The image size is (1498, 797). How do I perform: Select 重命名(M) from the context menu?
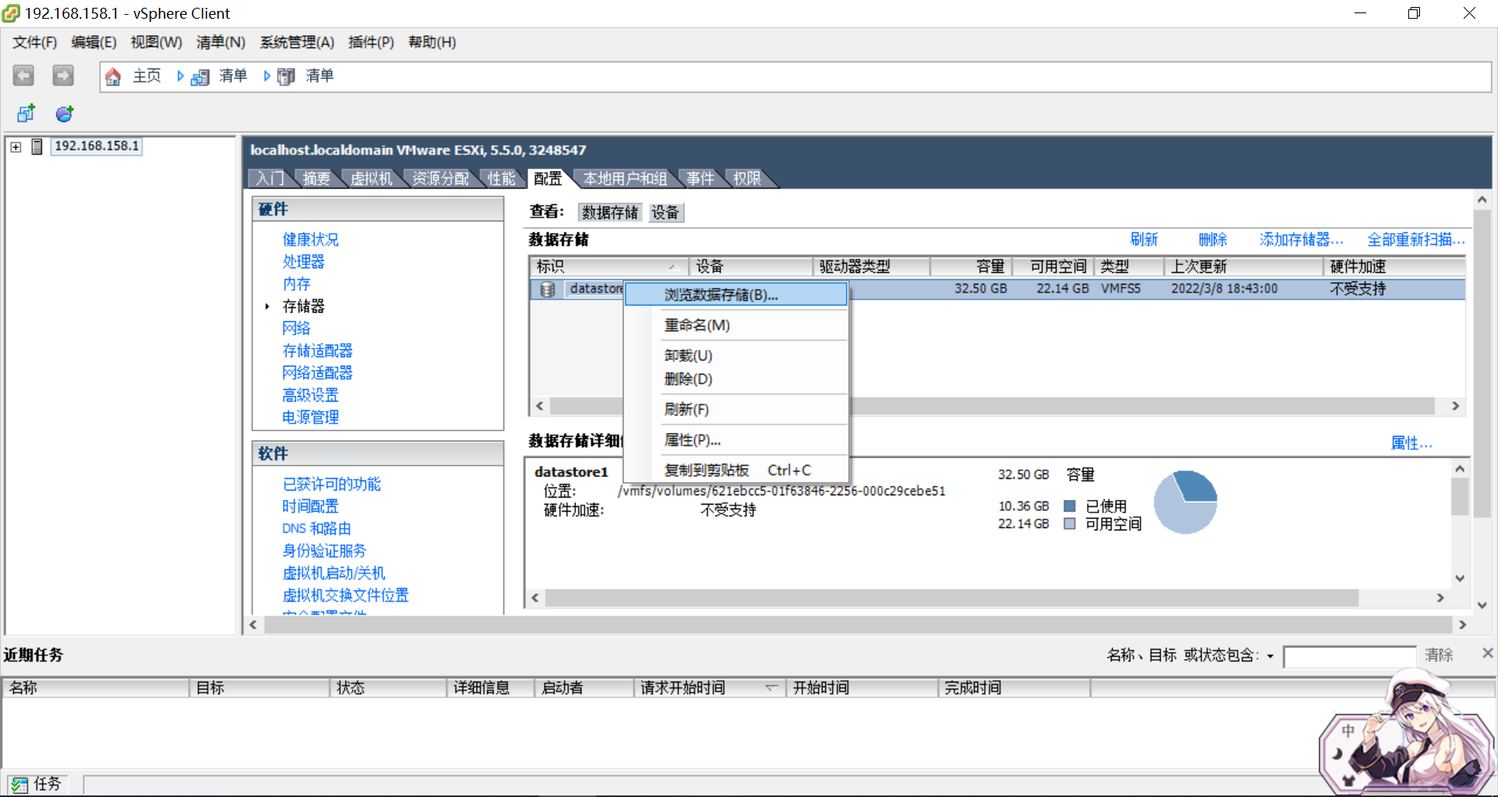[697, 325]
